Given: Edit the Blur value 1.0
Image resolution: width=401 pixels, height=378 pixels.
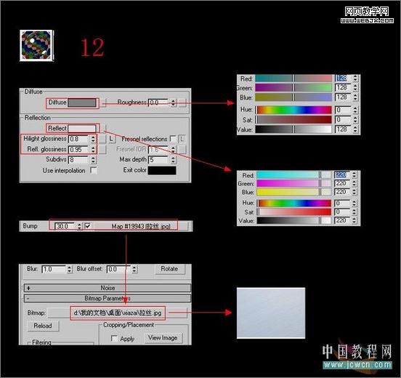Looking at the screenshot, I should tap(53, 269).
